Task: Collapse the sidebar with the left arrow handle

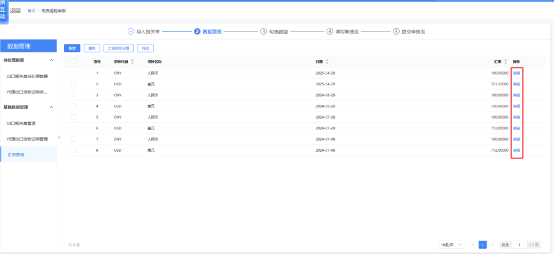Action: (59, 137)
